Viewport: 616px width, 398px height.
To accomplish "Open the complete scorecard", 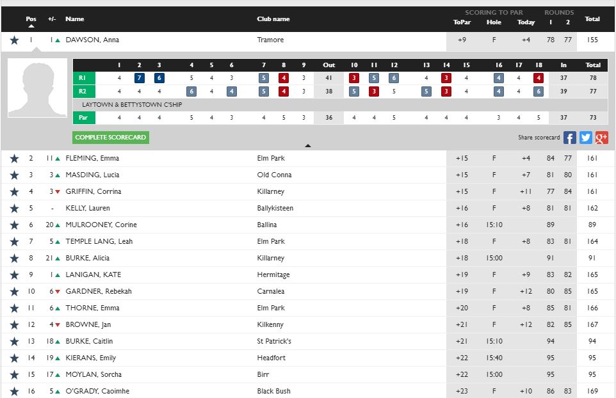I will (x=111, y=138).
